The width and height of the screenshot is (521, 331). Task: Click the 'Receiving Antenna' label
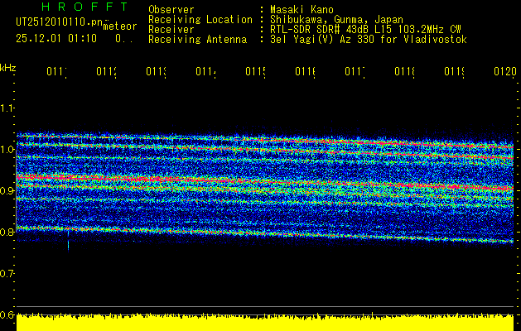pos(197,40)
